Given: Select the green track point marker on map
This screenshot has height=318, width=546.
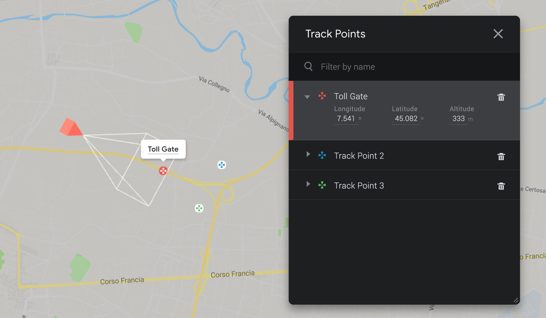Looking at the screenshot, I should point(199,208).
